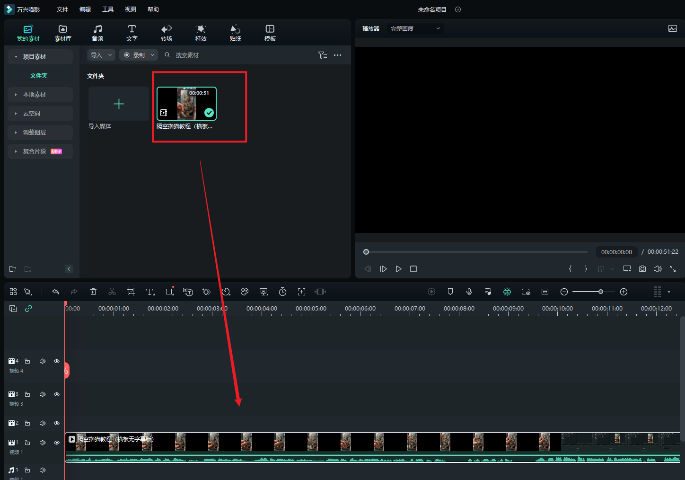Select the split scissors tool

112,292
